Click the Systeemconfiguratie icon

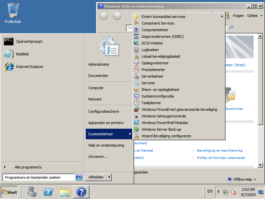tap(136, 96)
